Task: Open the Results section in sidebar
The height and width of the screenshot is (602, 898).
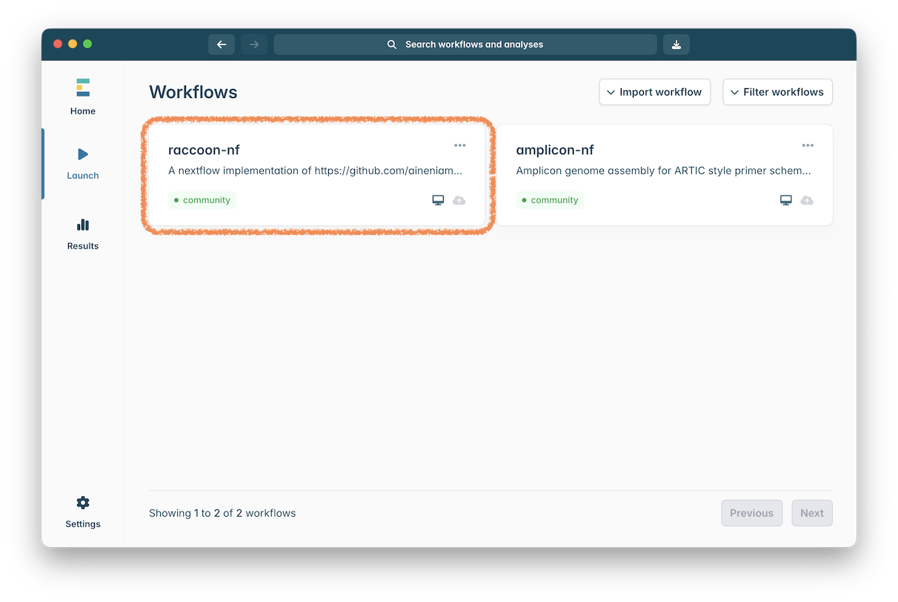Action: tap(83, 234)
